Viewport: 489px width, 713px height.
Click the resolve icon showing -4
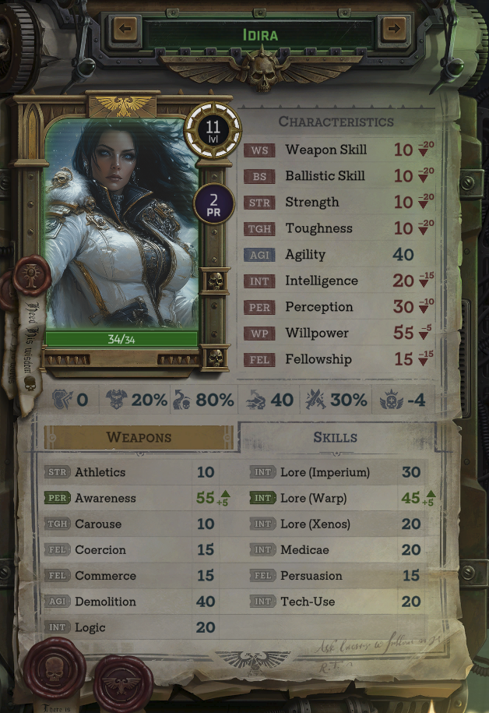[x=392, y=400]
